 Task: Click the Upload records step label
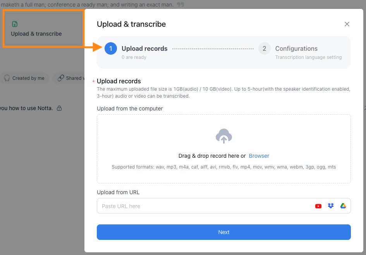coord(144,48)
